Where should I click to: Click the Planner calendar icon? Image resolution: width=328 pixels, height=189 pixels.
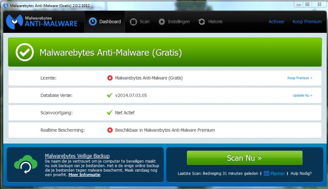tap(266, 174)
